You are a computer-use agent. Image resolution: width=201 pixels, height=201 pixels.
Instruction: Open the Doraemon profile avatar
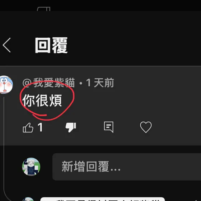point(6,85)
